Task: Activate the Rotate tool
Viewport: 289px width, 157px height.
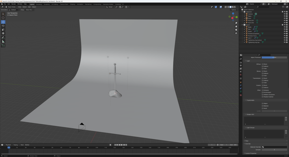Action: pos(3,26)
